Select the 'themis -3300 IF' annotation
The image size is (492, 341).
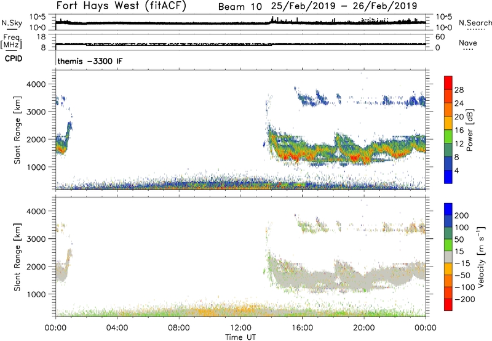tap(90, 61)
